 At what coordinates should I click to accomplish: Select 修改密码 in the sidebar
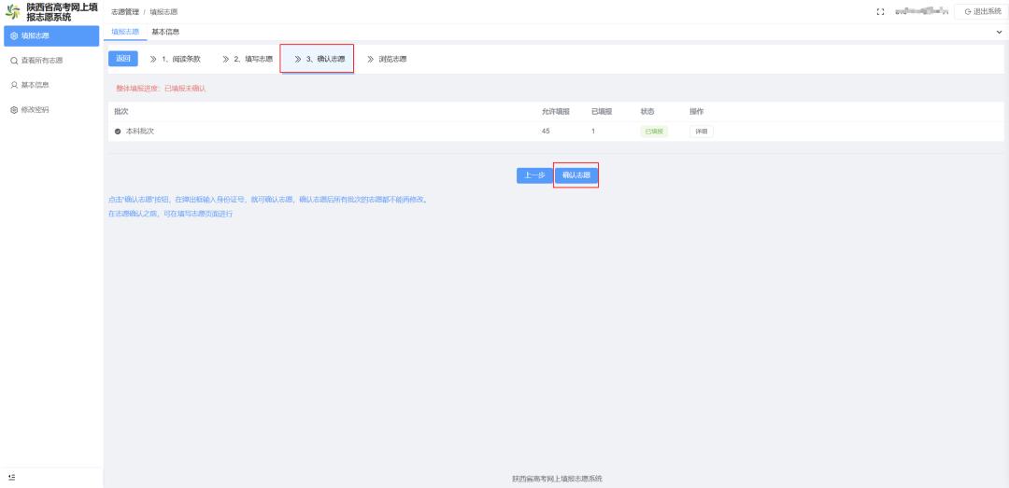tap(35, 109)
